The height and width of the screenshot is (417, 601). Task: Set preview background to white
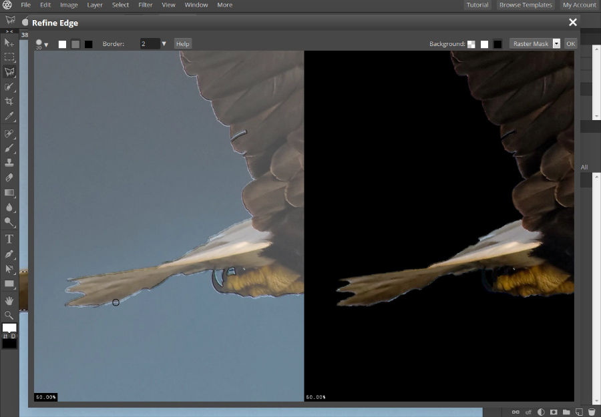[485, 44]
